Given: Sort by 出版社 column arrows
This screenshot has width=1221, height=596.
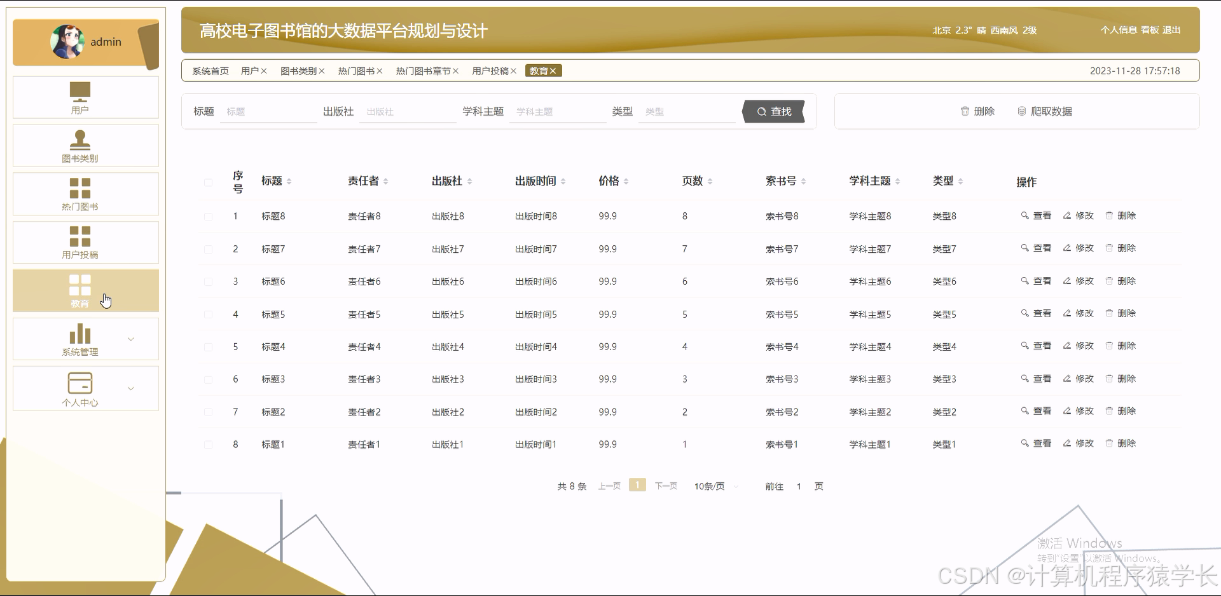Looking at the screenshot, I should pyautogui.click(x=469, y=182).
